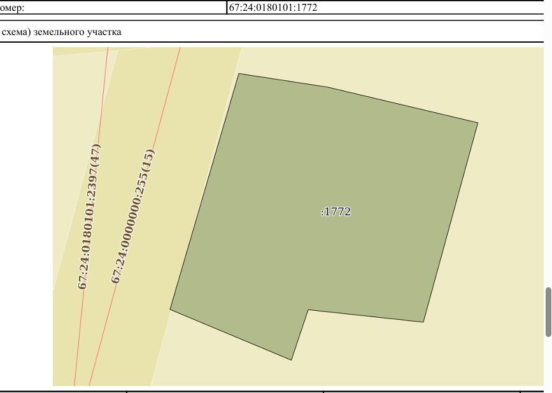
Task: Click the cadastral number 67:24:0180101:1772 cell
Action: [385, 8]
